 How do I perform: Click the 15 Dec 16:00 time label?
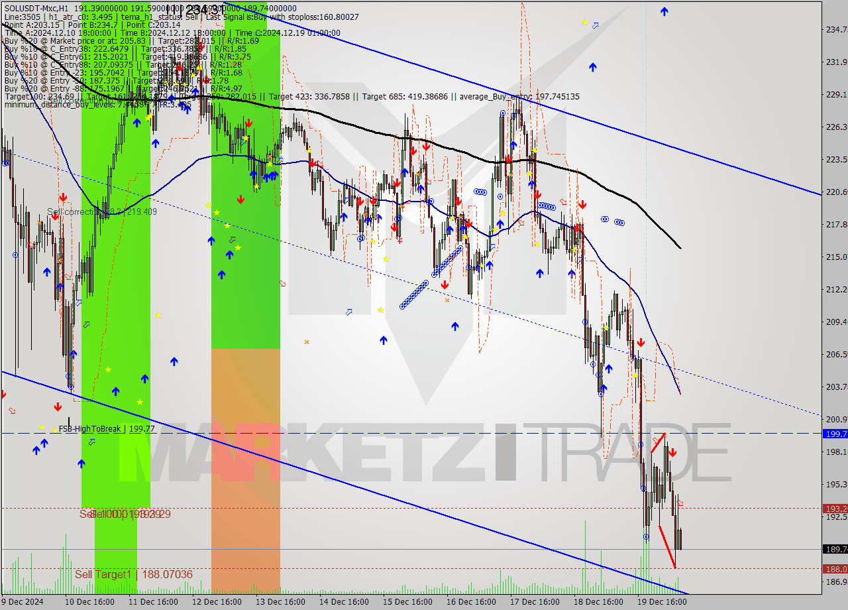point(407,602)
